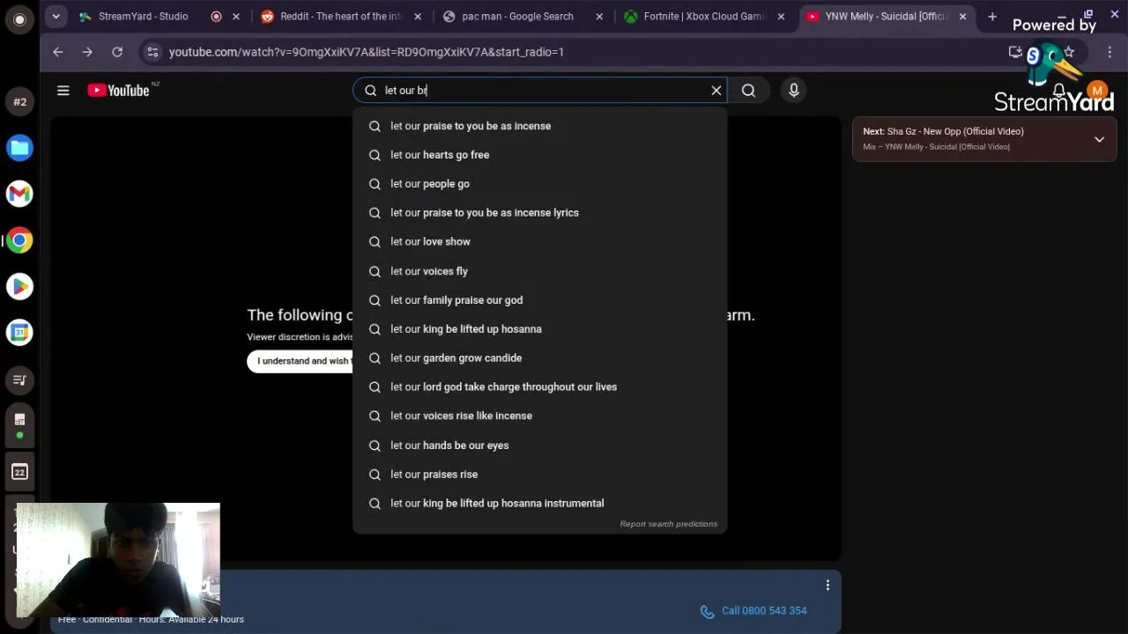Screen dimensions: 1128x634
Task: Open the media controls shelf icon
Action: click(x=19, y=380)
